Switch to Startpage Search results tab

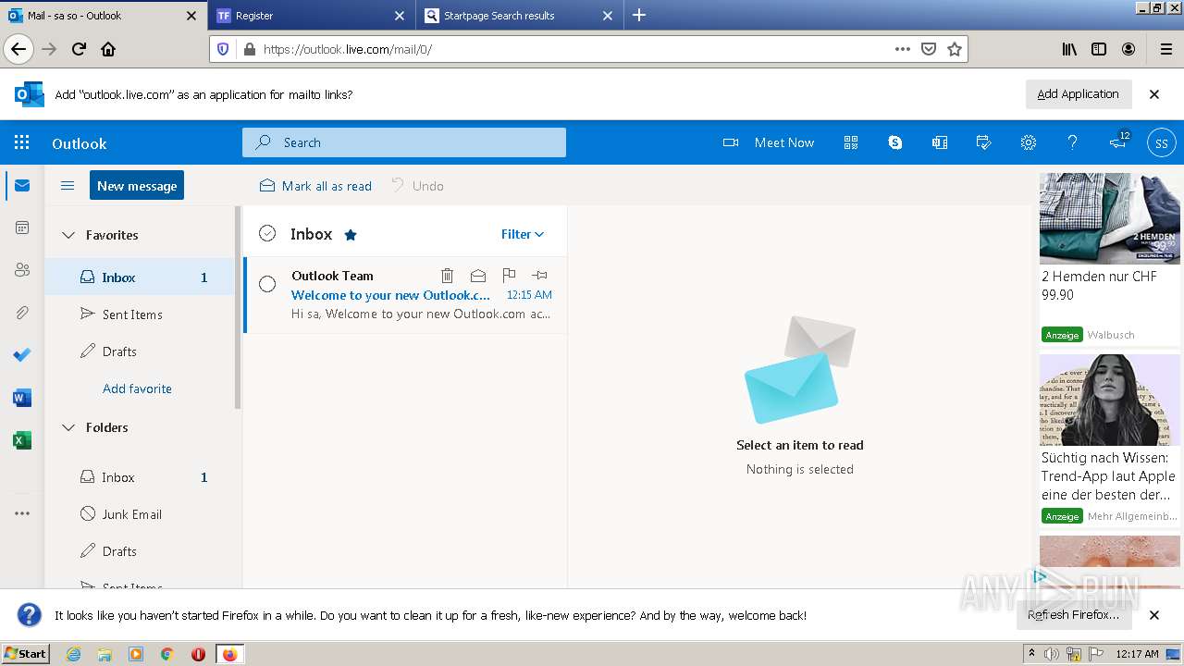pyautogui.click(x=518, y=16)
